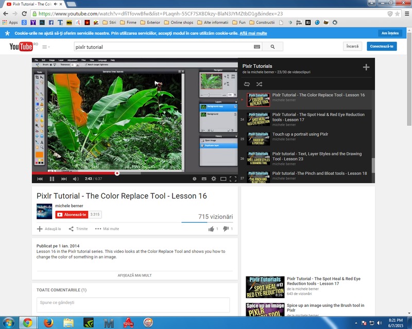The height and width of the screenshot is (329, 412).
Task: Open michele berner's channel avatar
Action: (x=44, y=211)
